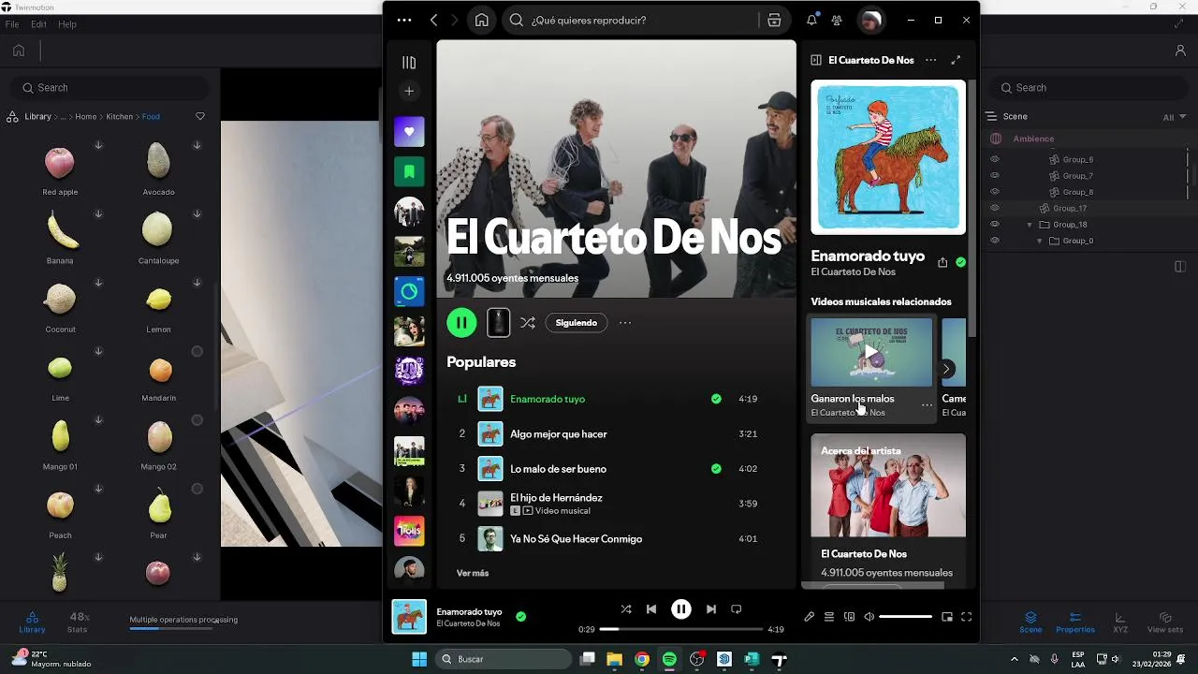1198x674 pixels.
Task: Go to Spotify Home icon
Action: click(481, 20)
